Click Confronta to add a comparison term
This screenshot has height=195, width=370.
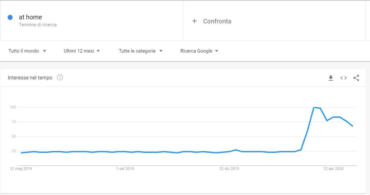pyautogui.click(x=217, y=21)
